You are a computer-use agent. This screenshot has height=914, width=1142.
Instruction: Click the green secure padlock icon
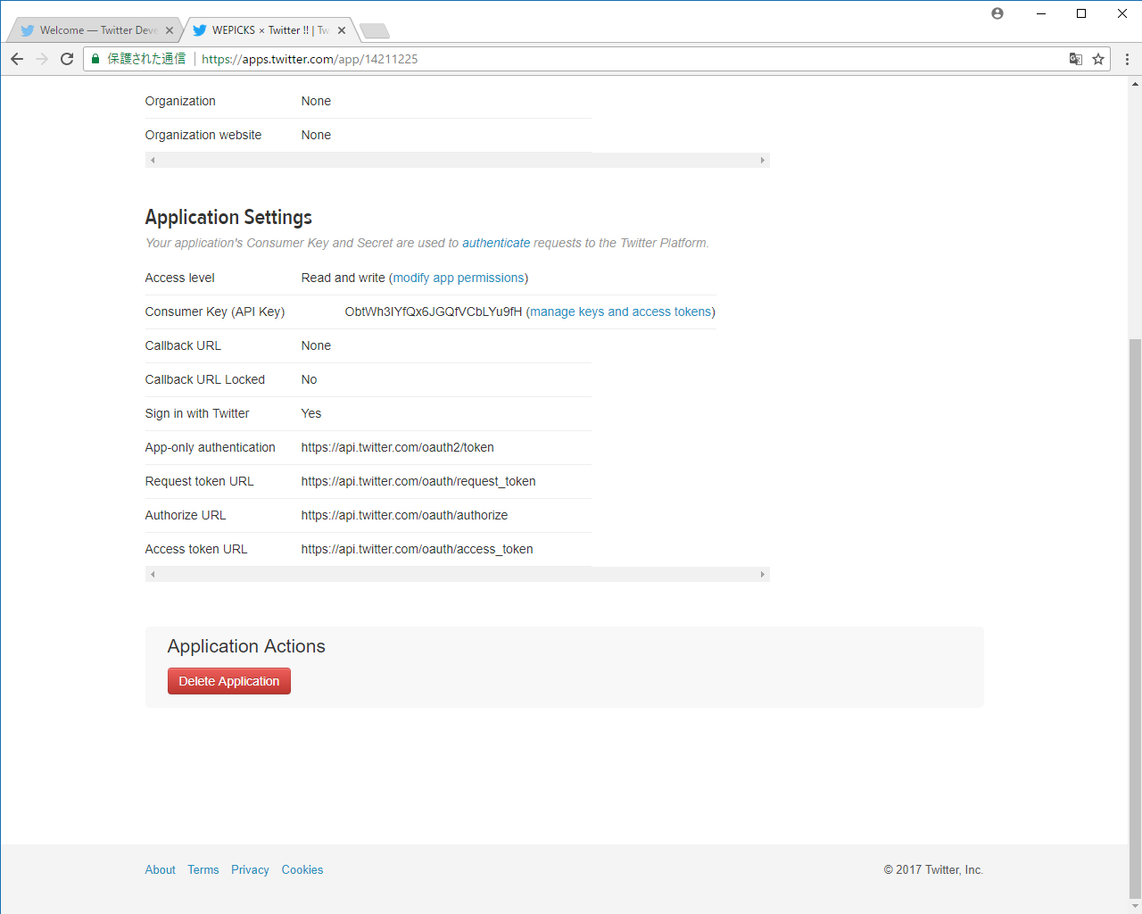[95, 59]
